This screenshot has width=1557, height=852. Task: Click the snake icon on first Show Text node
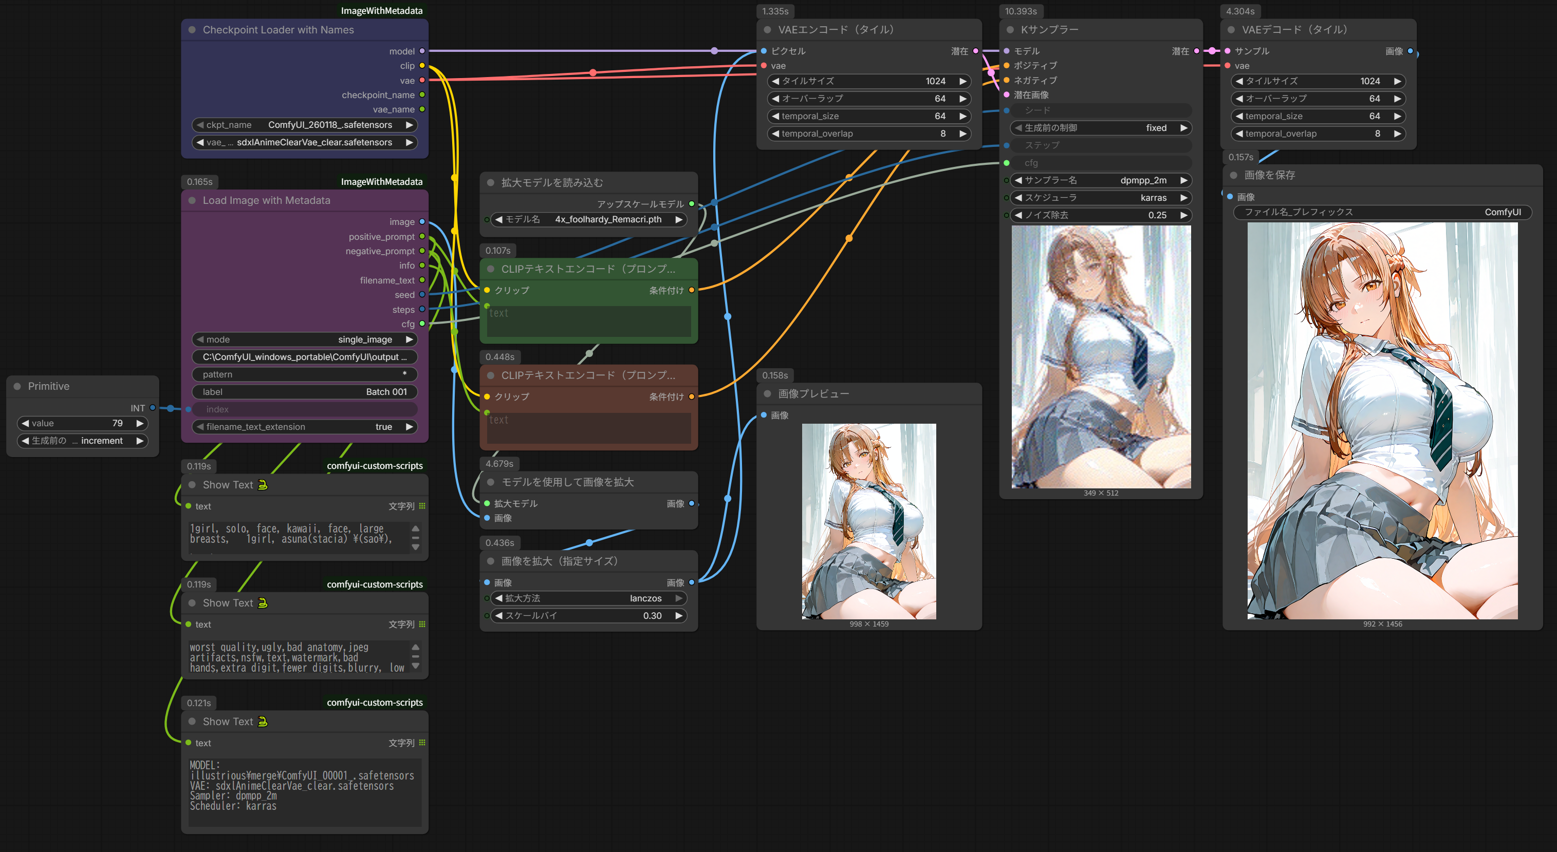click(262, 485)
